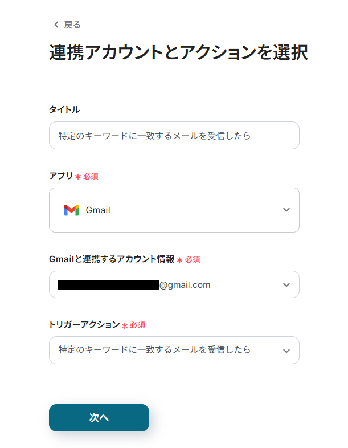348x448 pixels.
Task: Click the Gmailと連携するアカウント情報 label
Action: 112,259
